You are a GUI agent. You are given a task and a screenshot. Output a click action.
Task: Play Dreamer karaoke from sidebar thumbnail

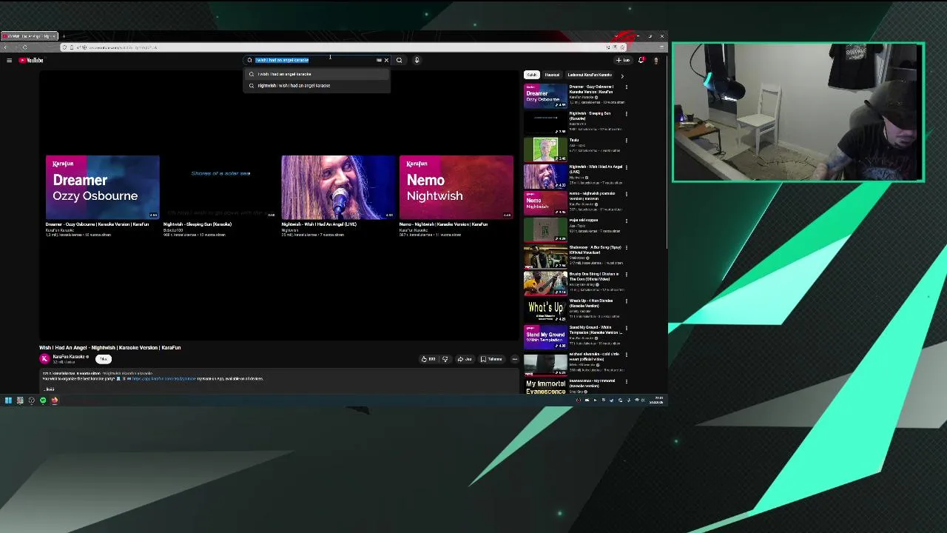545,95
